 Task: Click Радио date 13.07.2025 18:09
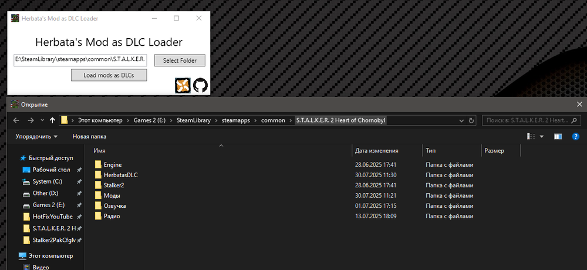[376, 216]
